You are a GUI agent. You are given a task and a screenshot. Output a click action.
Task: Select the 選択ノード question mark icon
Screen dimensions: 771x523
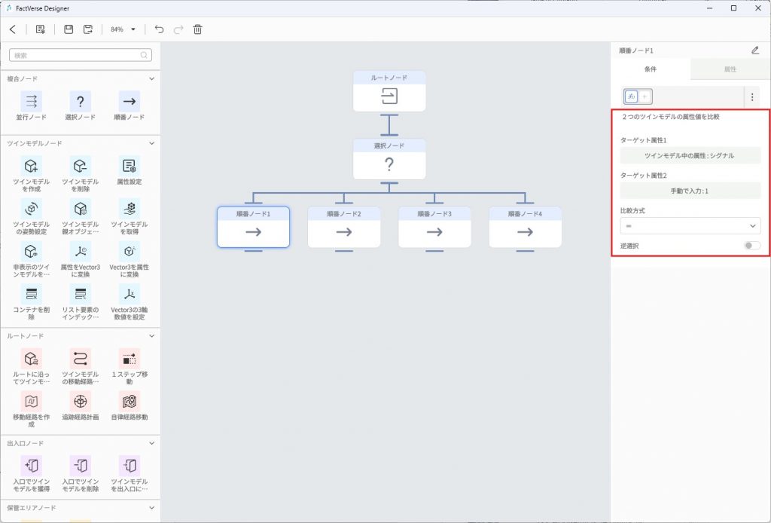coord(80,101)
